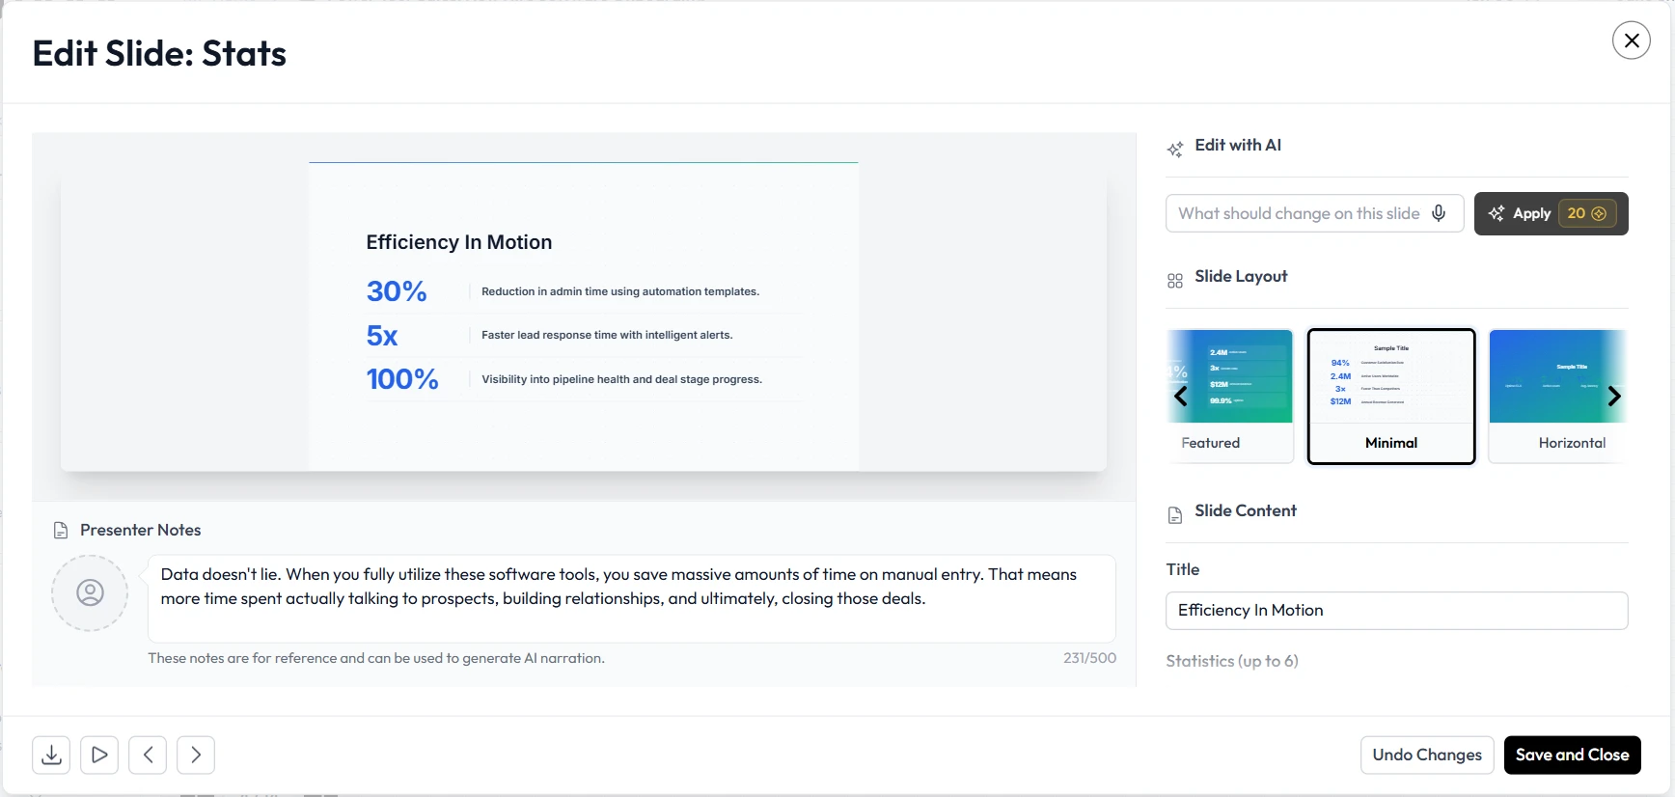Select the Minimal layout thumbnail
This screenshot has width=1675, height=797.
pyautogui.click(x=1391, y=397)
